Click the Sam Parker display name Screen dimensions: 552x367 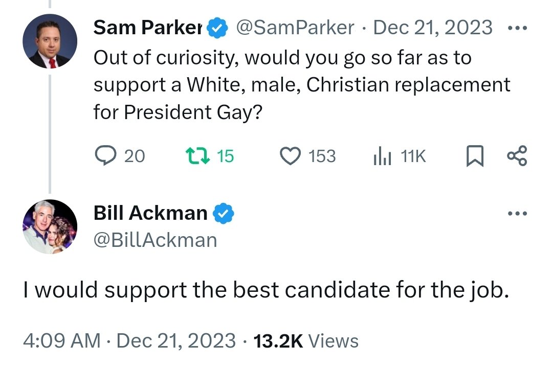pos(148,28)
